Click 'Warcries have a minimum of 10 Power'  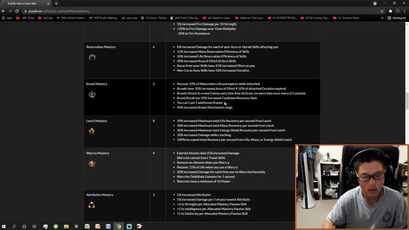click(x=204, y=181)
